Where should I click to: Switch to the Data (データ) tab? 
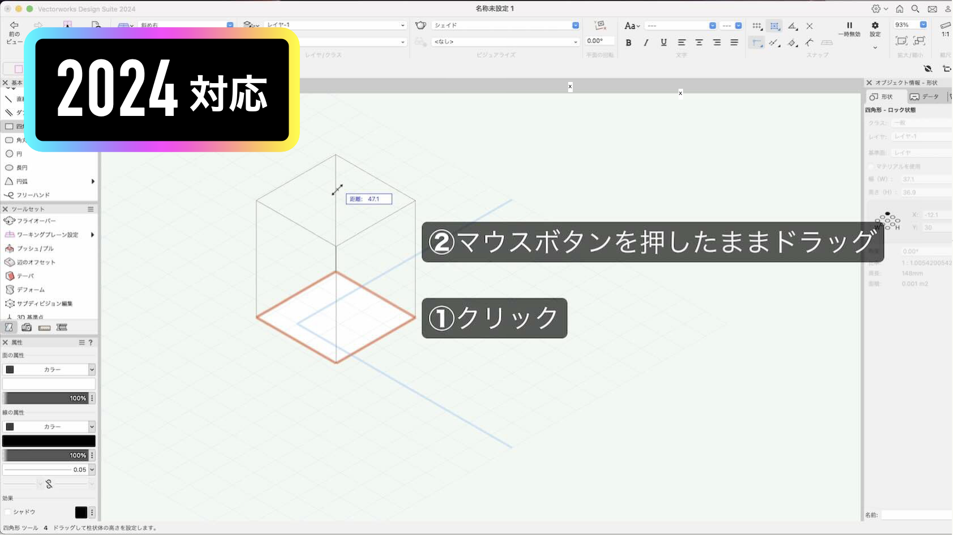(x=925, y=97)
